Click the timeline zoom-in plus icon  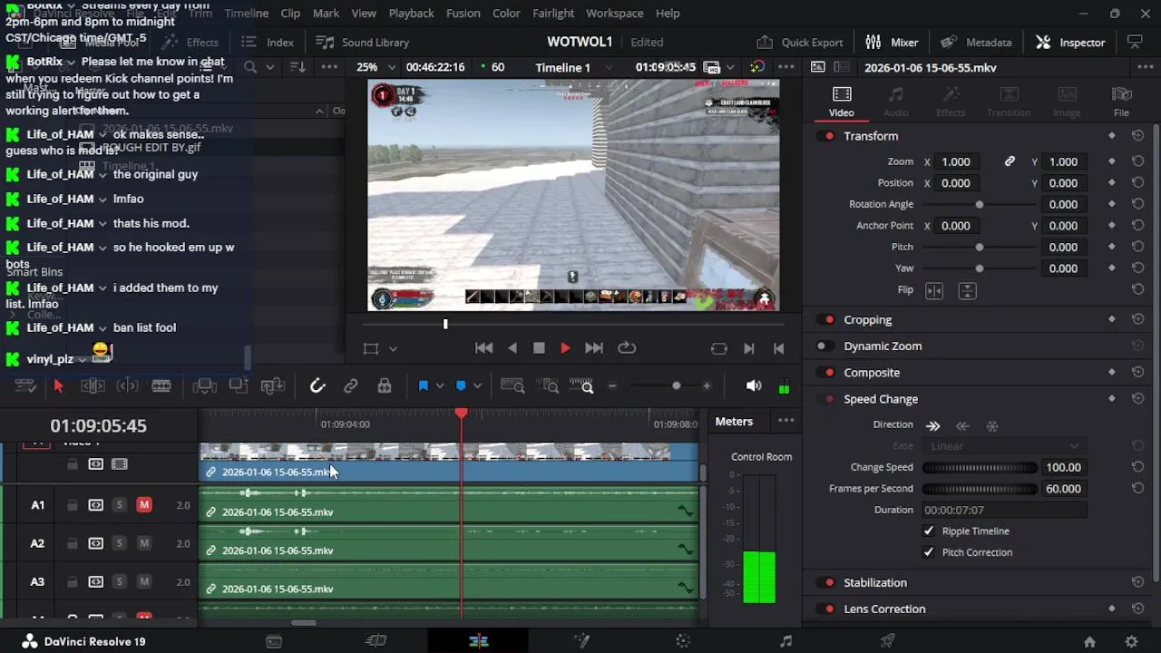[x=707, y=386]
